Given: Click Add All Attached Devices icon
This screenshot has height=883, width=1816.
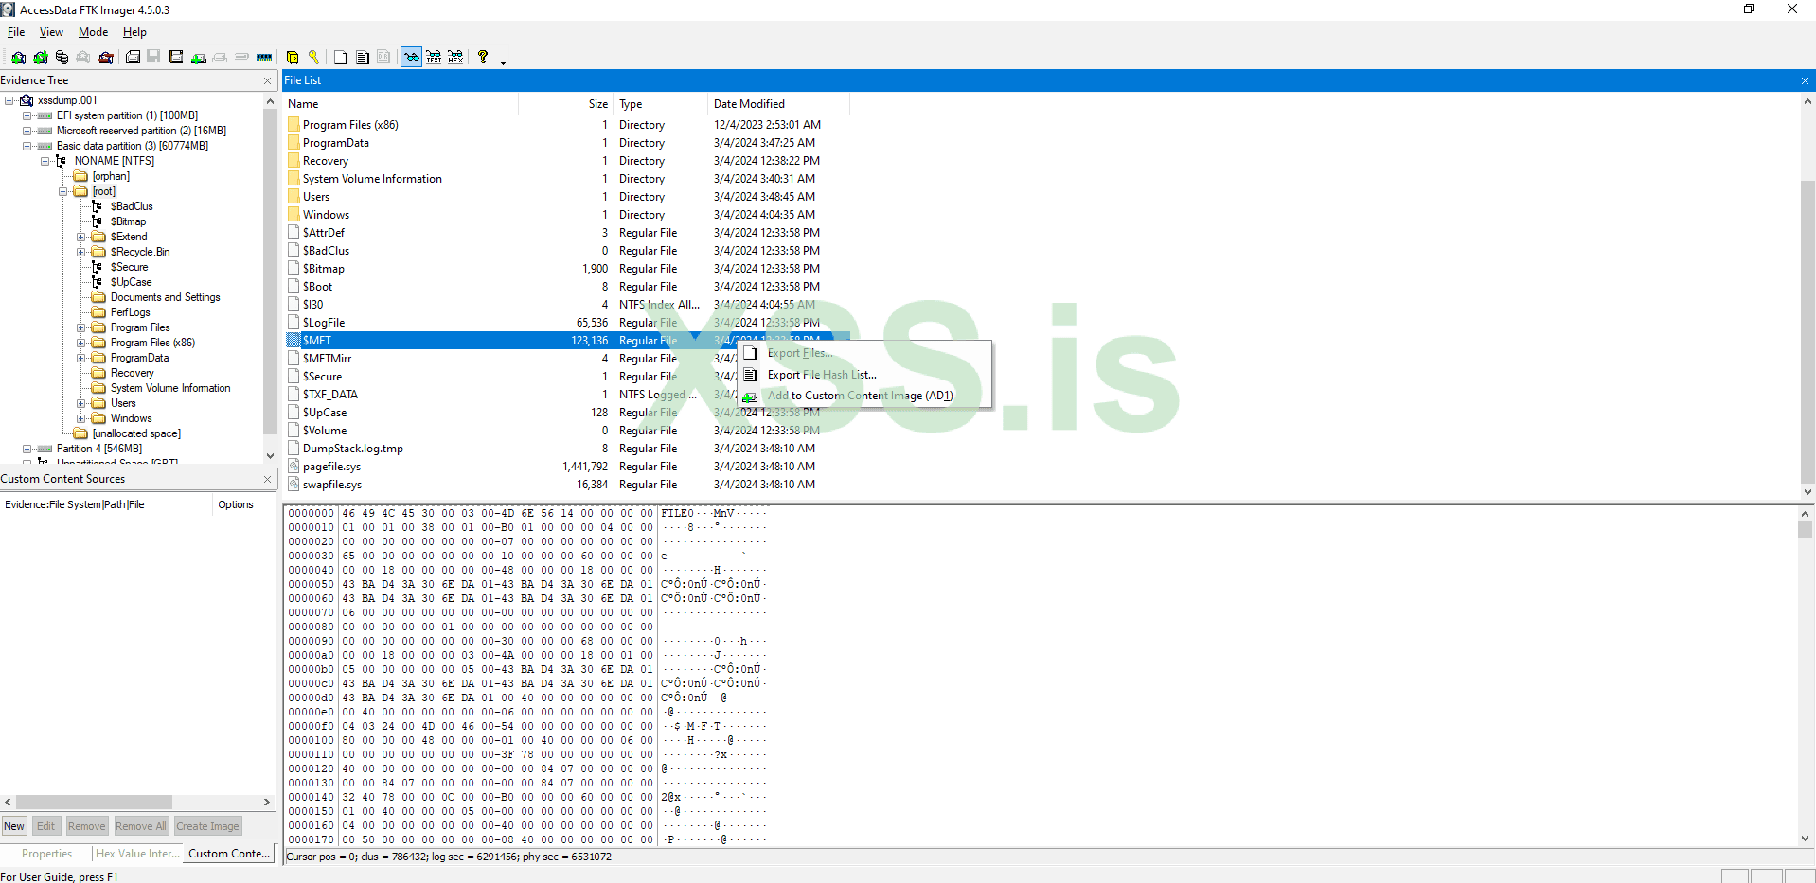Looking at the screenshot, I should 41,58.
